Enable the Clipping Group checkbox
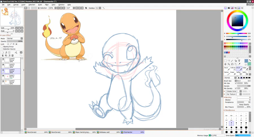This screenshot has width=254, height=137. pos(2,46)
